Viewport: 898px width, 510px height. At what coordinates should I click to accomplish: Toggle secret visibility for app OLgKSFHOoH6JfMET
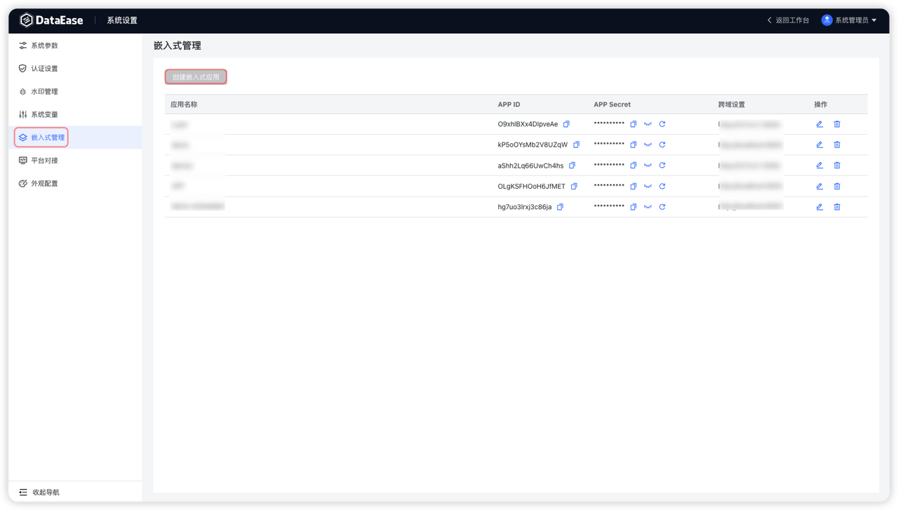648,187
